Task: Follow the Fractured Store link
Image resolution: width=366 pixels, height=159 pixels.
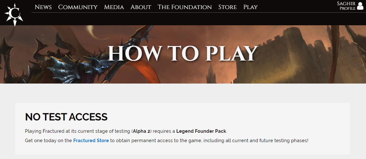Action: click(91, 141)
